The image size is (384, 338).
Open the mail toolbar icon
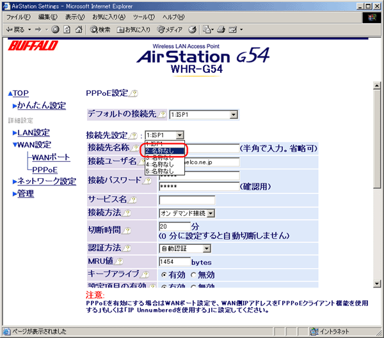coord(207,29)
